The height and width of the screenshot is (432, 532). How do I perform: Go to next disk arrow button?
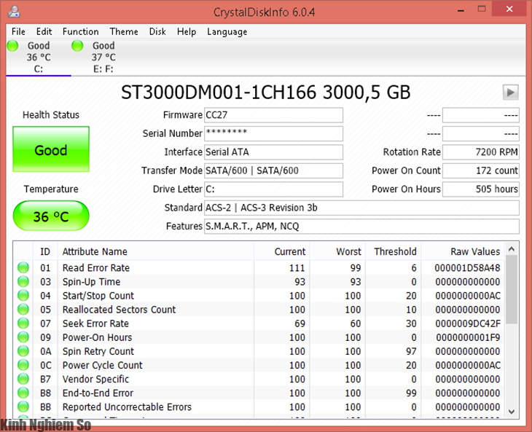tap(510, 92)
